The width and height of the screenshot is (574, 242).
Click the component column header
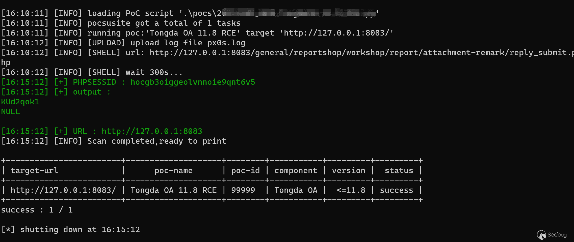296,171
